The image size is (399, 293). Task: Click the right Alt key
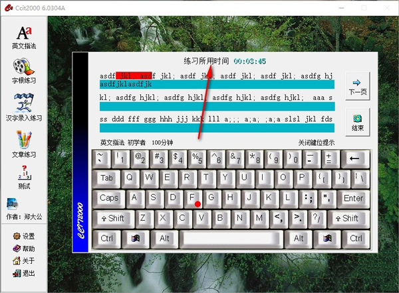(298, 239)
